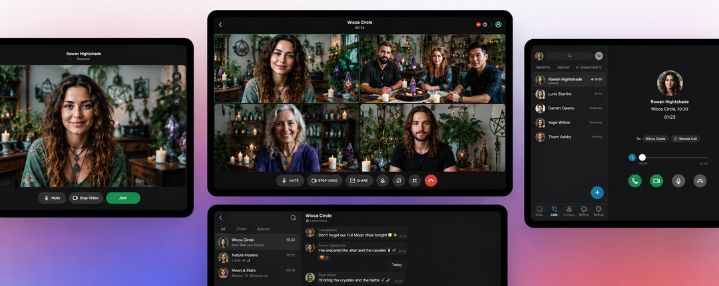This screenshot has height=286, width=719.
Task: Toggle MUTE in the Wicca Circle call
Action: tap(290, 180)
